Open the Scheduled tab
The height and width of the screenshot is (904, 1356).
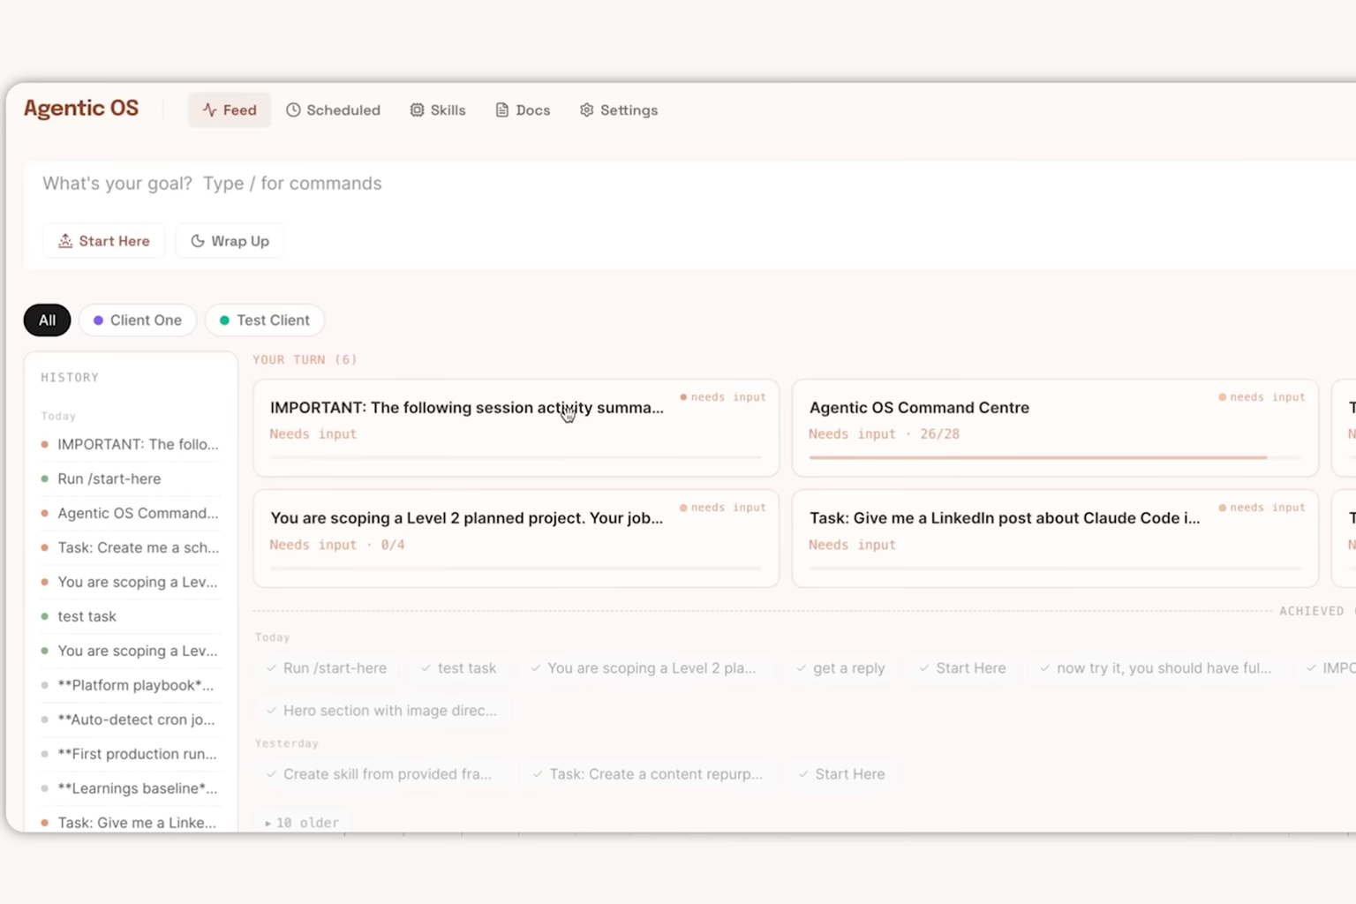[333, 110]
